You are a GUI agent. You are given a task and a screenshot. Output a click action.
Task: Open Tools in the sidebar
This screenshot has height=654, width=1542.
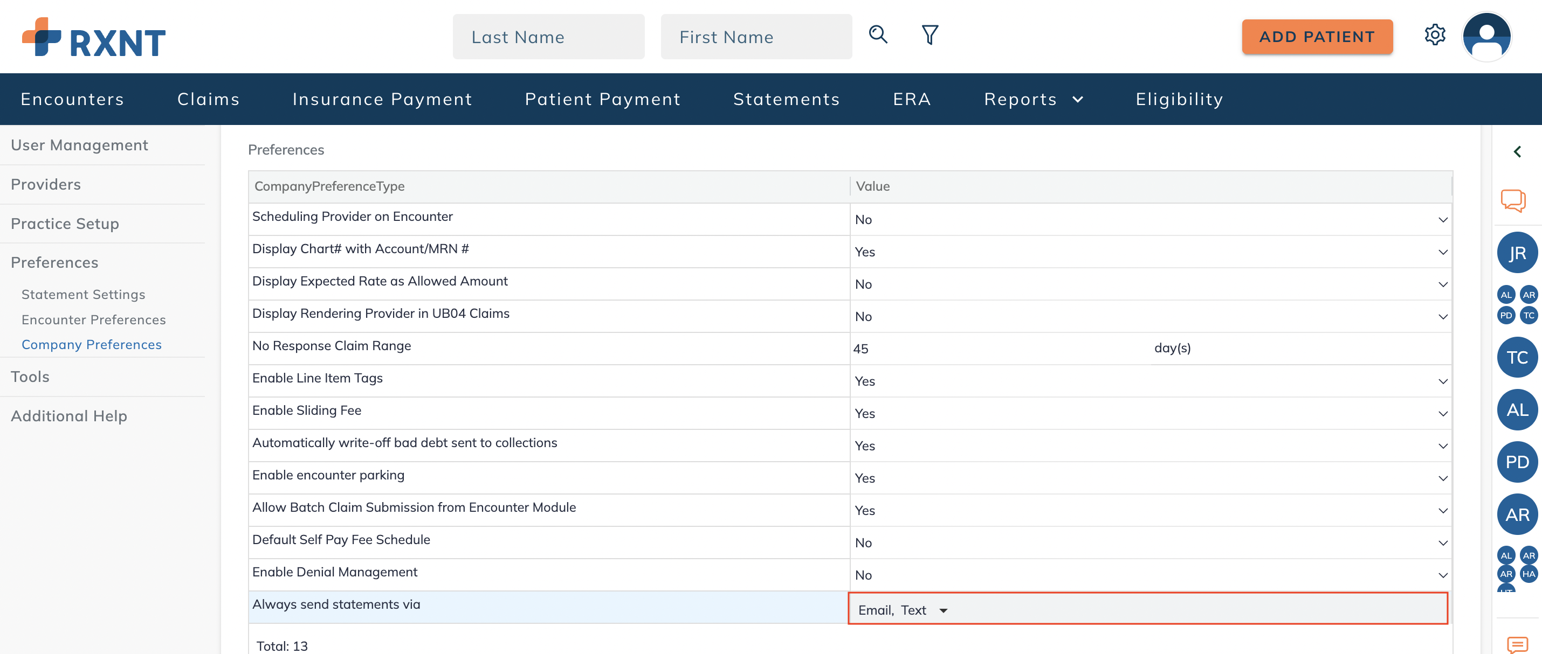point(30,377)
